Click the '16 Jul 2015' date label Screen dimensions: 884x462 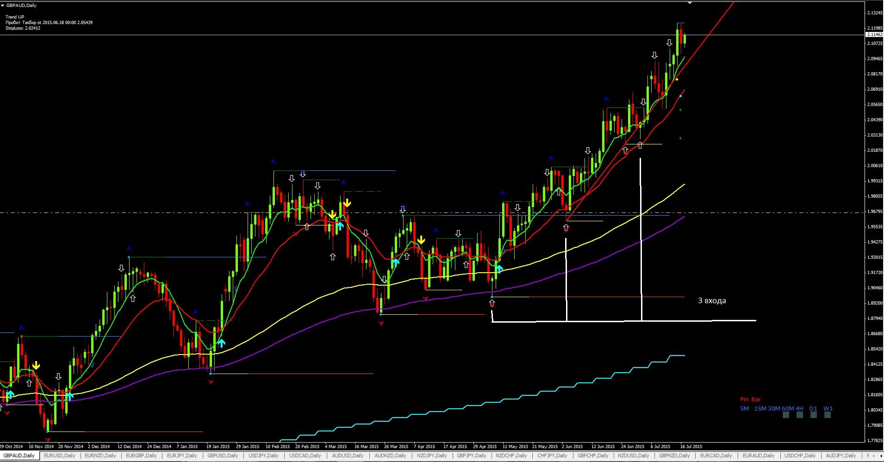pos(691,447)
